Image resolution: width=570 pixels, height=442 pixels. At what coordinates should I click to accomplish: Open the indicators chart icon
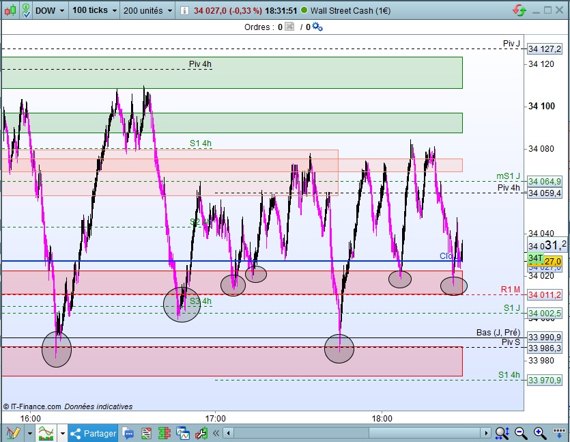click(x=46, y=433)
